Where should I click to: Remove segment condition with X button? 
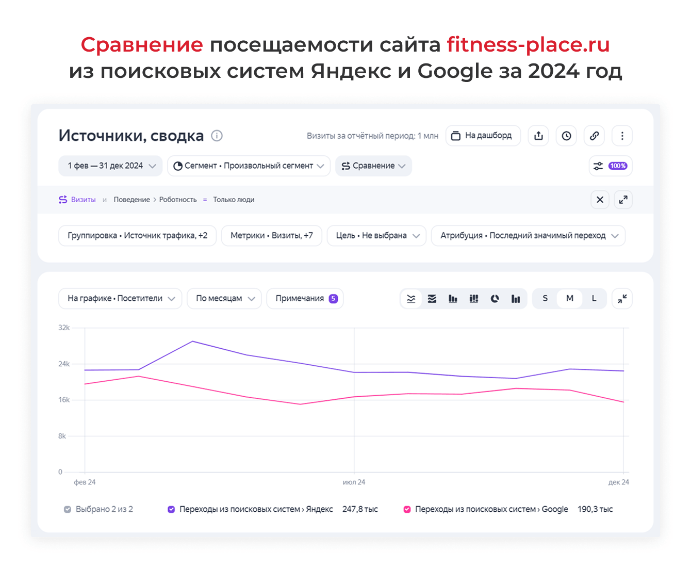(600, 200)
